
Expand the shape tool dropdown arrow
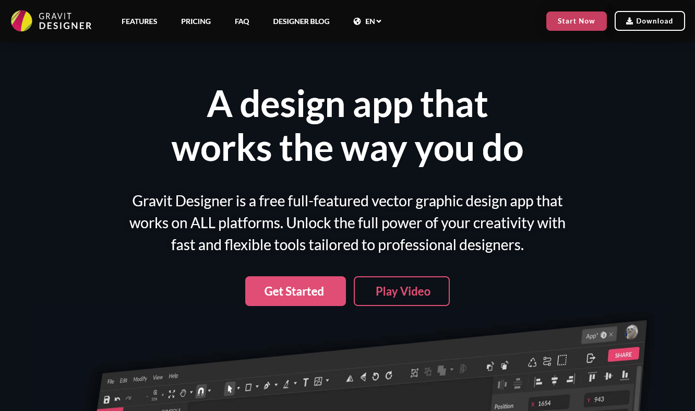coord(257,386)
